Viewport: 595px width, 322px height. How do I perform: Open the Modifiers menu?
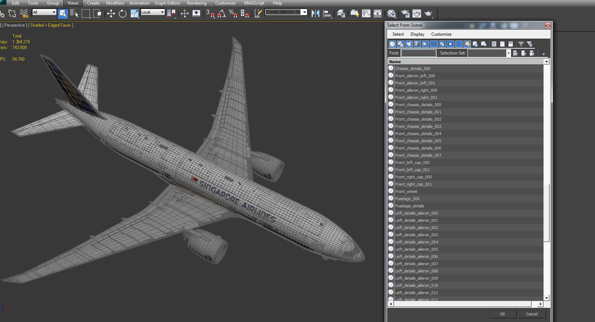115,3
